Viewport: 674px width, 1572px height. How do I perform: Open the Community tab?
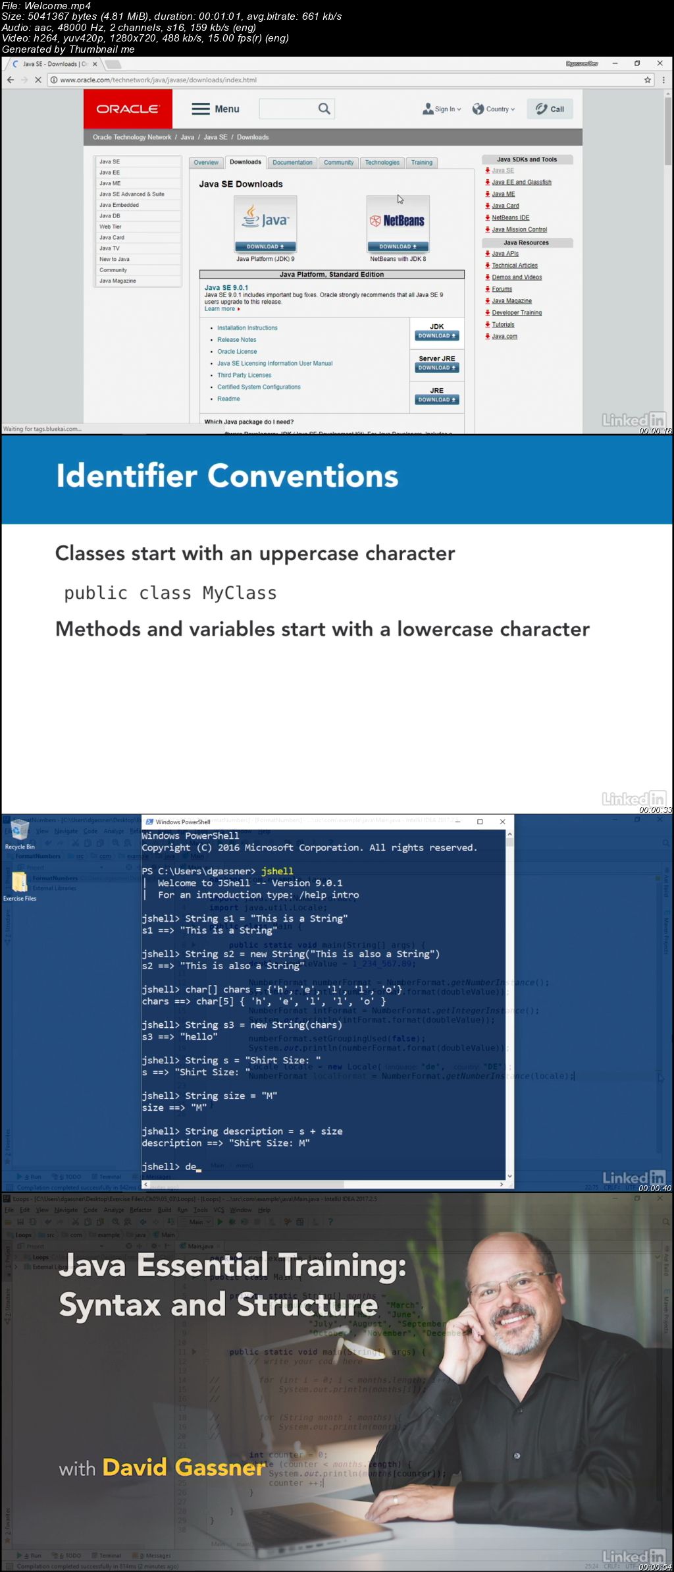[x=338, y=163]
